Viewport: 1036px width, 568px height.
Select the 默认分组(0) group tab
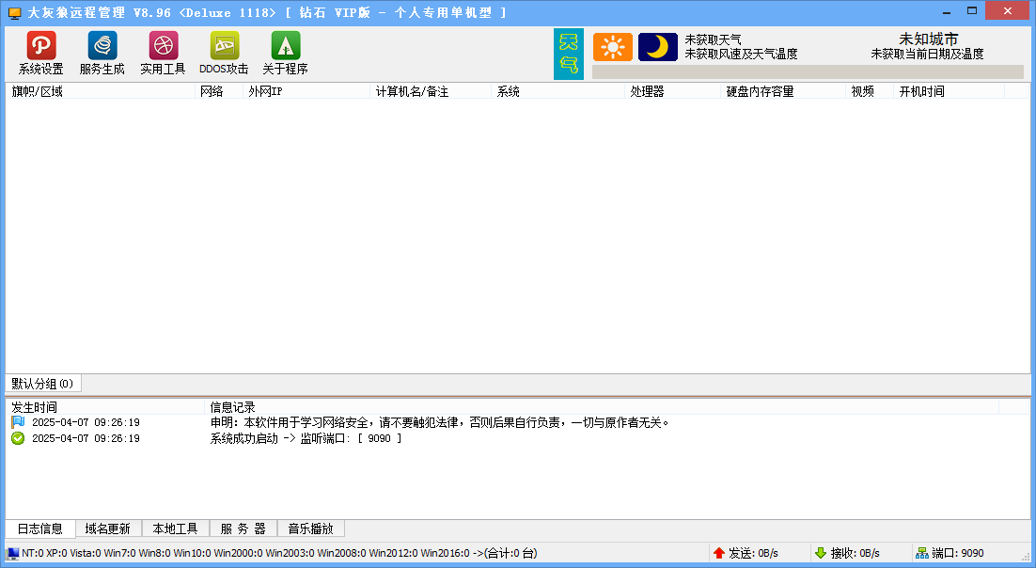click(x=43, y=384)
